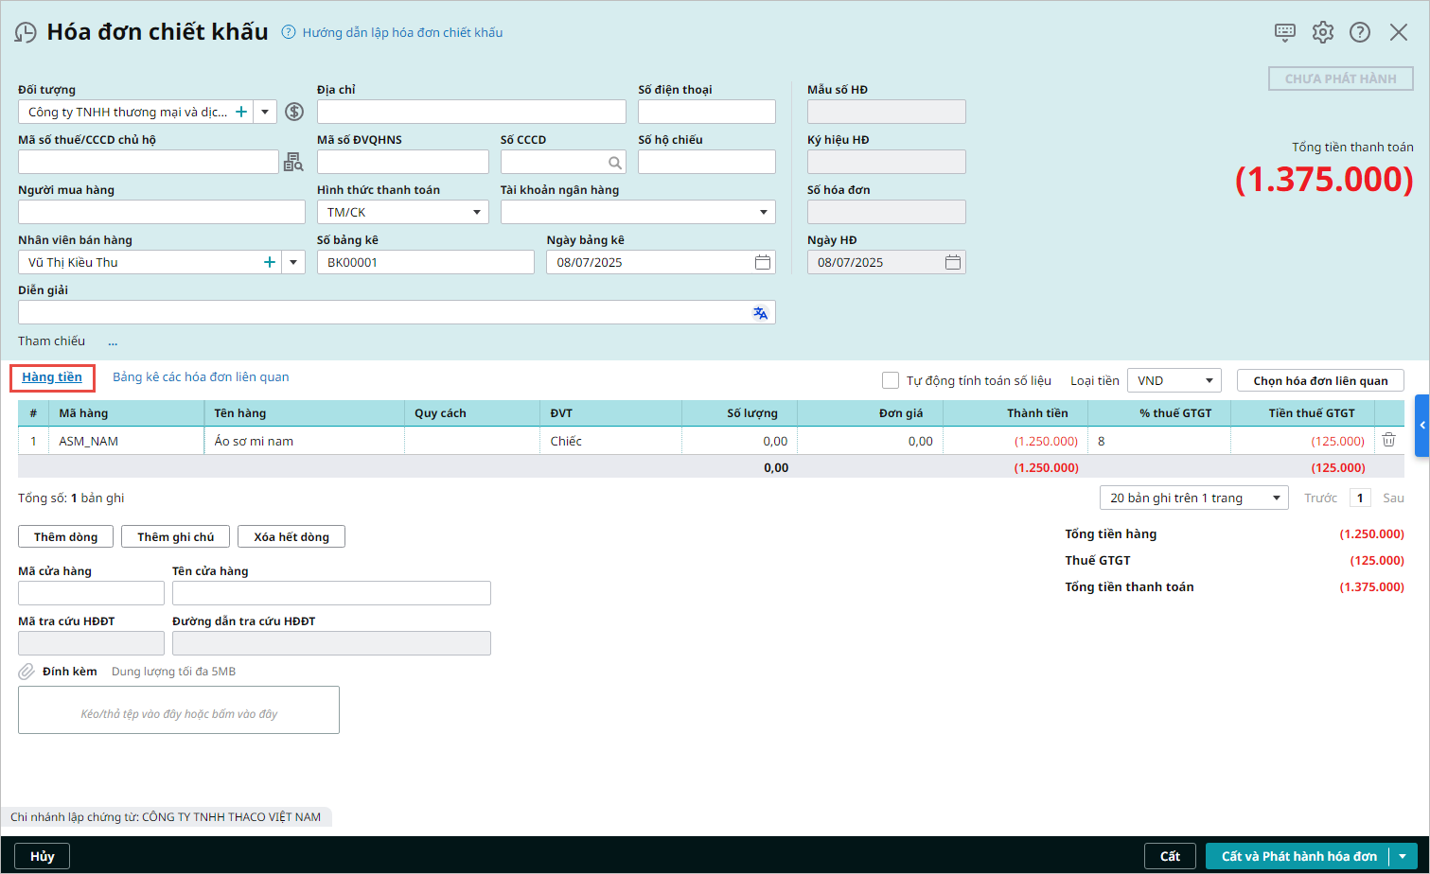Screen dimensions: 1430x874
Task: Delete the Áo sơ mi nam row
Action: pyautogui.click(x=1388, y=440)
